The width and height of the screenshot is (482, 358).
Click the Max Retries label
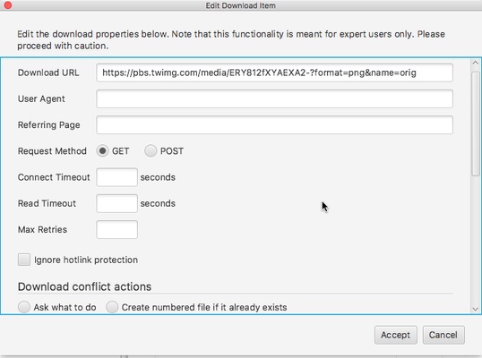(x=42, y=229)
